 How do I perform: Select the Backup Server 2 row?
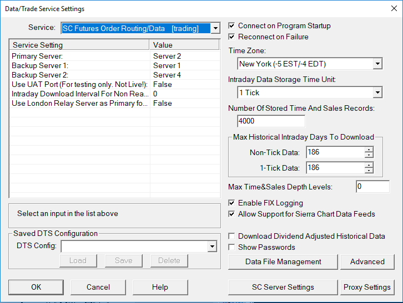115,75
